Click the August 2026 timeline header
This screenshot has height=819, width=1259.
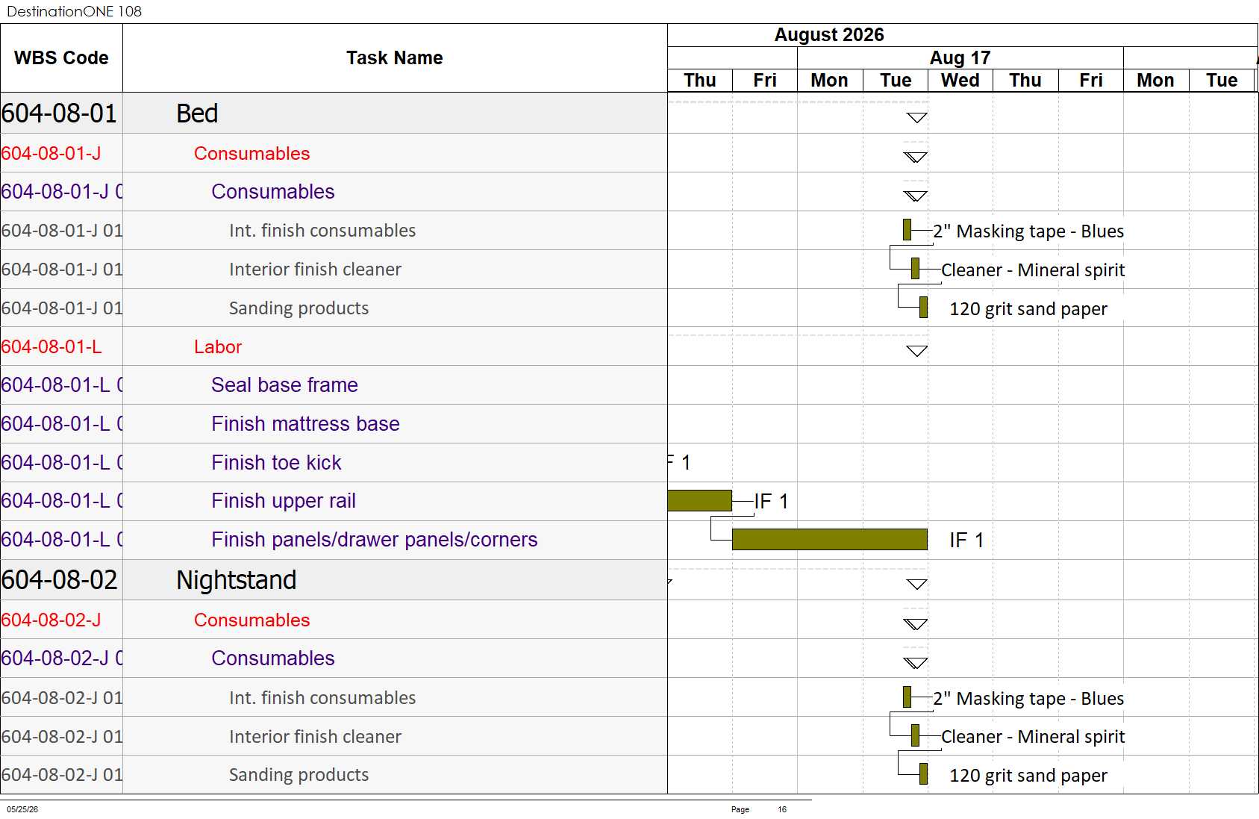pos(828,35)
